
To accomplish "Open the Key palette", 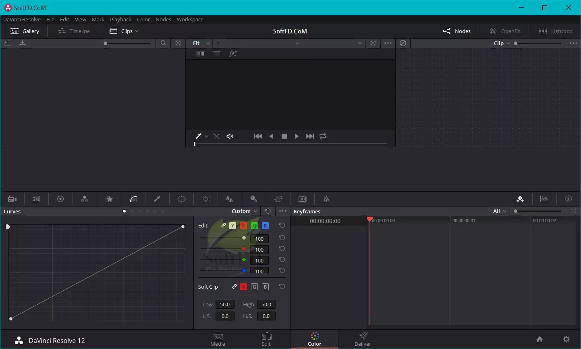I will (254, 199).
